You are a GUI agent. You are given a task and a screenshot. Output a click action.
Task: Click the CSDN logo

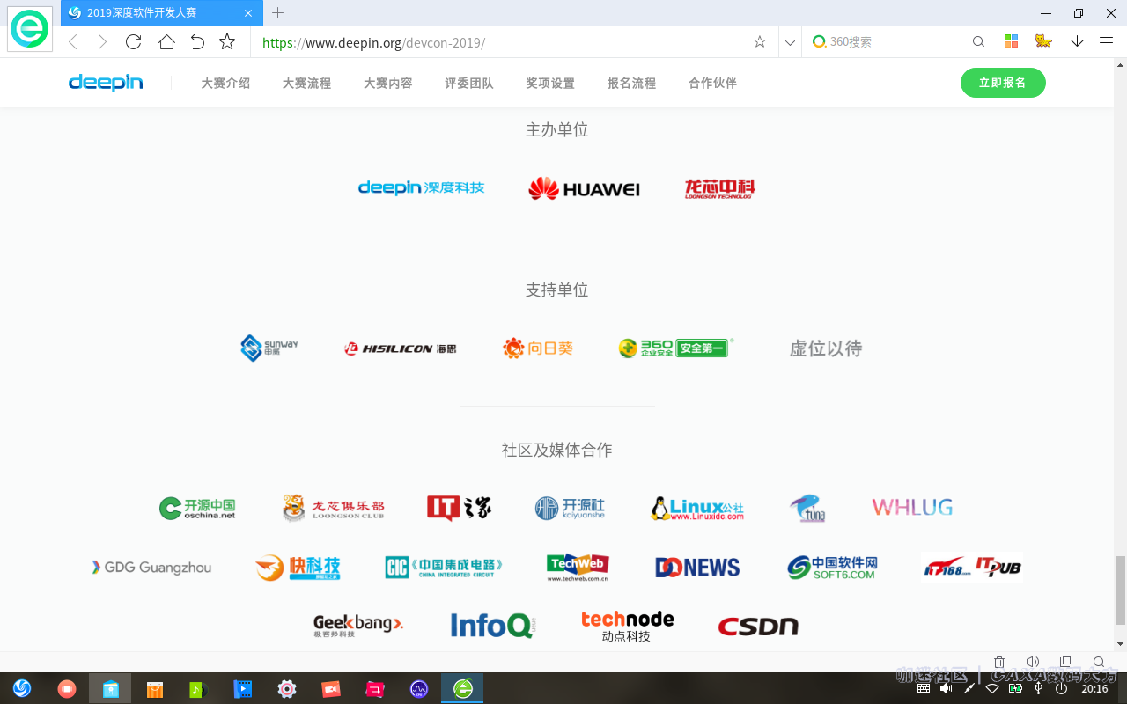point(758,627)
